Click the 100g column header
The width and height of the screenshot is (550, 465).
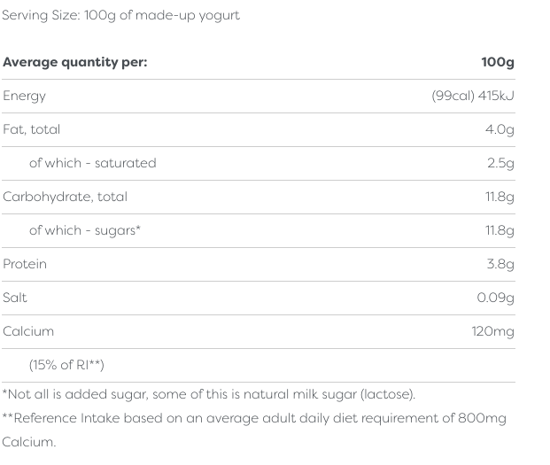point(497,62)
